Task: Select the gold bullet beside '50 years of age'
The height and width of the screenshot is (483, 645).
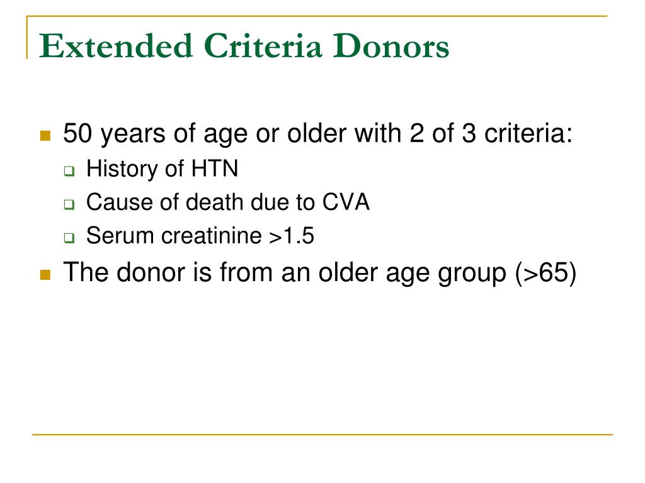Action: click(45, 136)
